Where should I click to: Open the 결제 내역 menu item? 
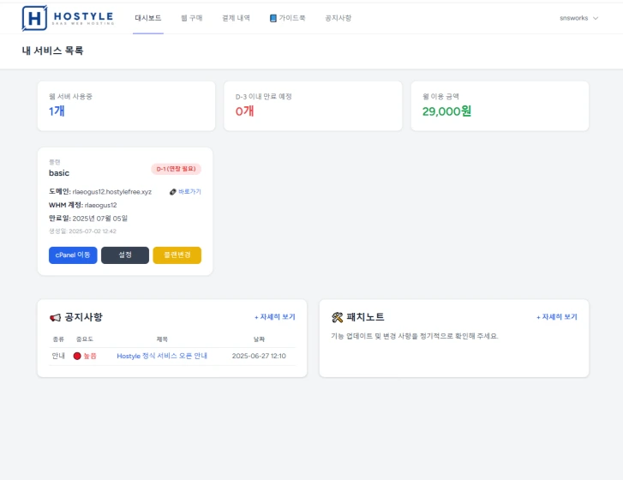tap(236, 18)
